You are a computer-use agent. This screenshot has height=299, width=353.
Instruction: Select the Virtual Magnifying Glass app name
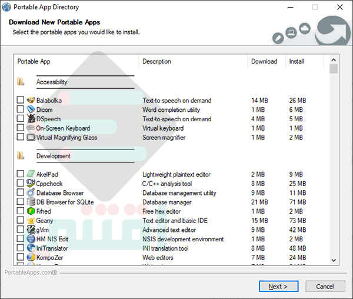click(66, 137)
